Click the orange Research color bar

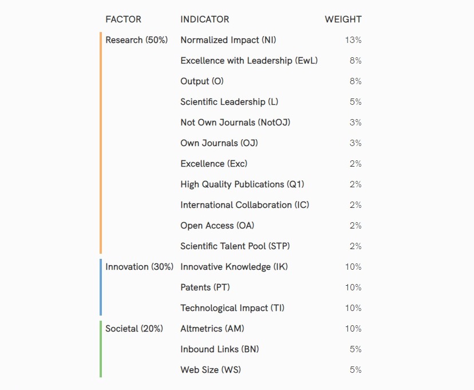[101, 143]
